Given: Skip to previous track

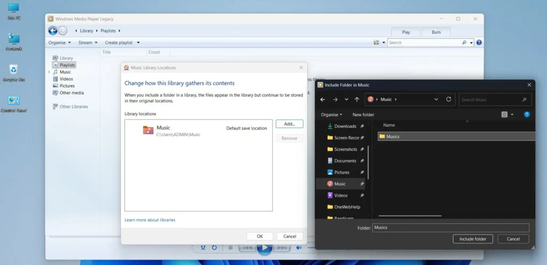Looking at the screenshot, I should click(247, 247).
